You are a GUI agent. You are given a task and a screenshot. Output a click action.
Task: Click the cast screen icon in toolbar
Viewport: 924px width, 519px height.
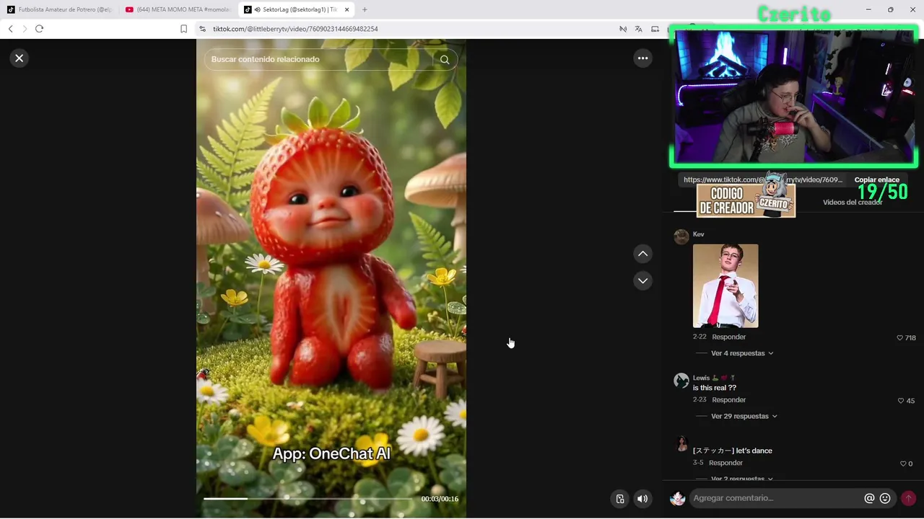click(655, 29)
